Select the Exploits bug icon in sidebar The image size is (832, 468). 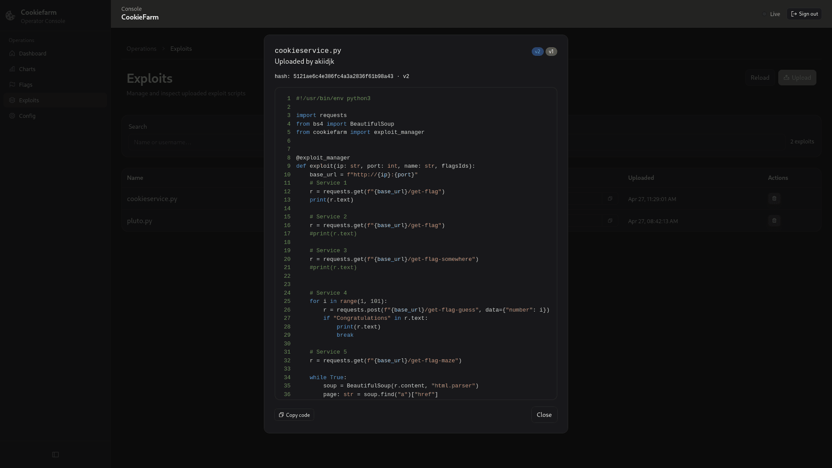[12, 100]
